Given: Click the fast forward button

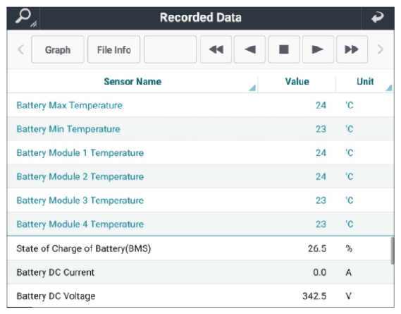Looking at the screenshot, I should click(x=352, y=49).
